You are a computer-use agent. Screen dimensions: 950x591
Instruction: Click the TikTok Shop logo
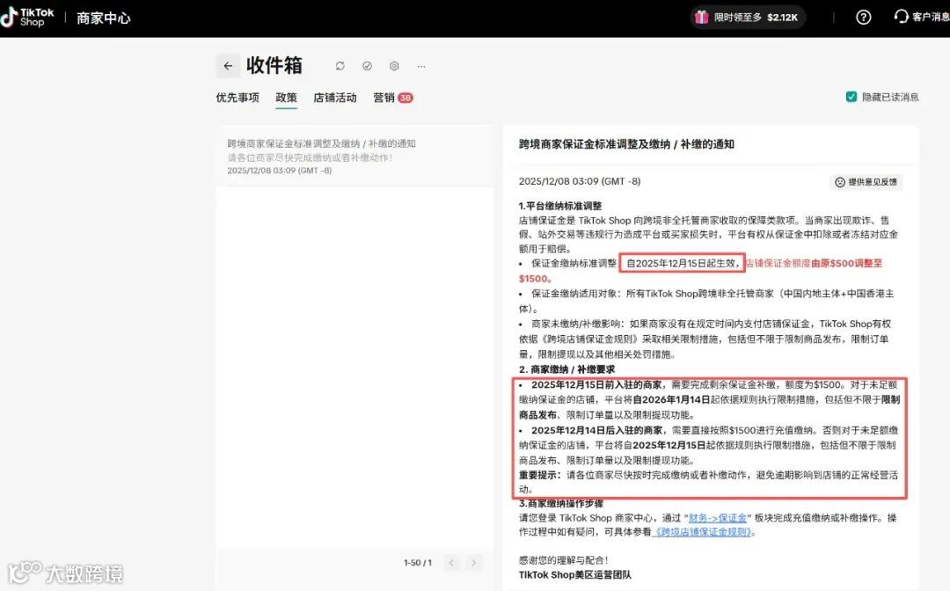pyautogui.click(x=28, y=17)
